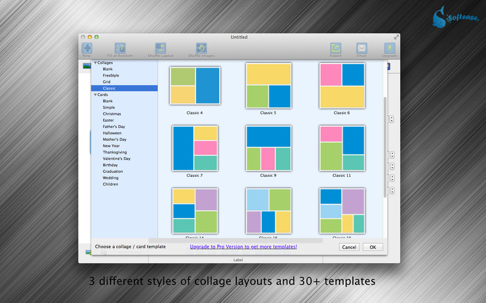The height and width of the screenshot is (303, 486).
Task: Click the Export toolbar icon
Action: pyautogui.click(x=335, y=48)
